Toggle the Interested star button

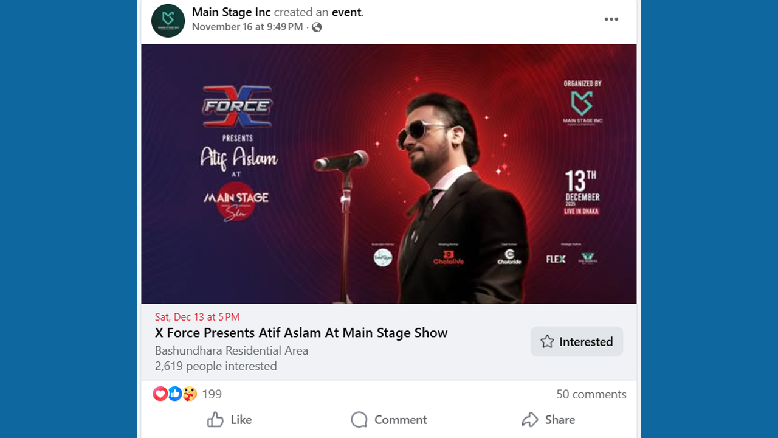[576, 342]
